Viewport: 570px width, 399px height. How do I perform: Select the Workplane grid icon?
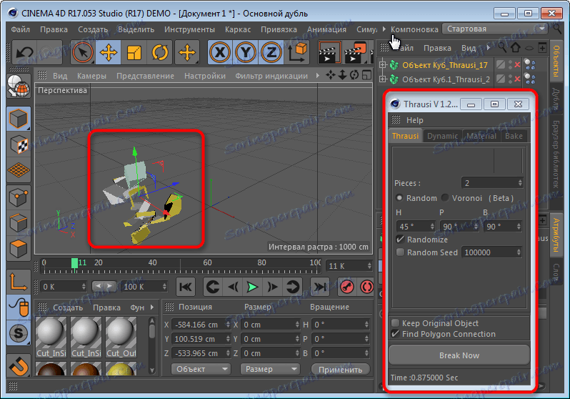click(19, 170)
